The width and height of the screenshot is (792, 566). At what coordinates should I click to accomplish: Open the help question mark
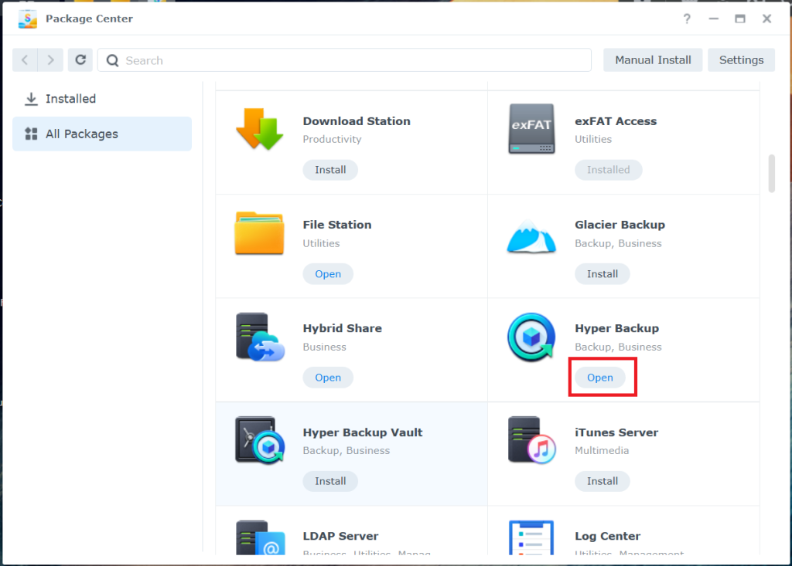(687, 19)
